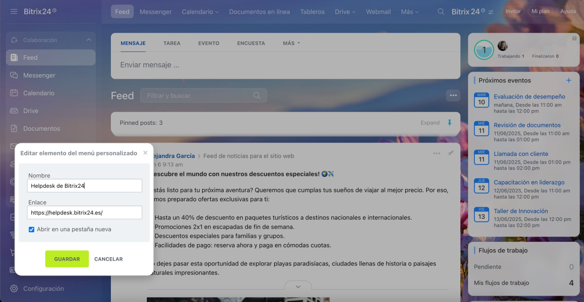
Task: Open Tableros in the top menu
Action: tap(313, 12)
